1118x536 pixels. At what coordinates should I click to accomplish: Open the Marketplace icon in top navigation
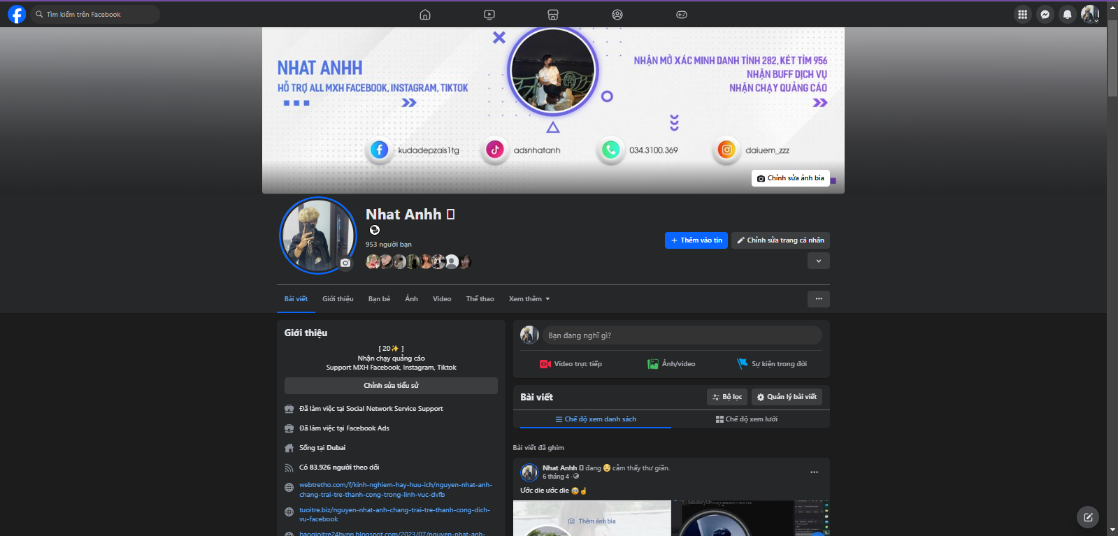[x=553, y=15]
